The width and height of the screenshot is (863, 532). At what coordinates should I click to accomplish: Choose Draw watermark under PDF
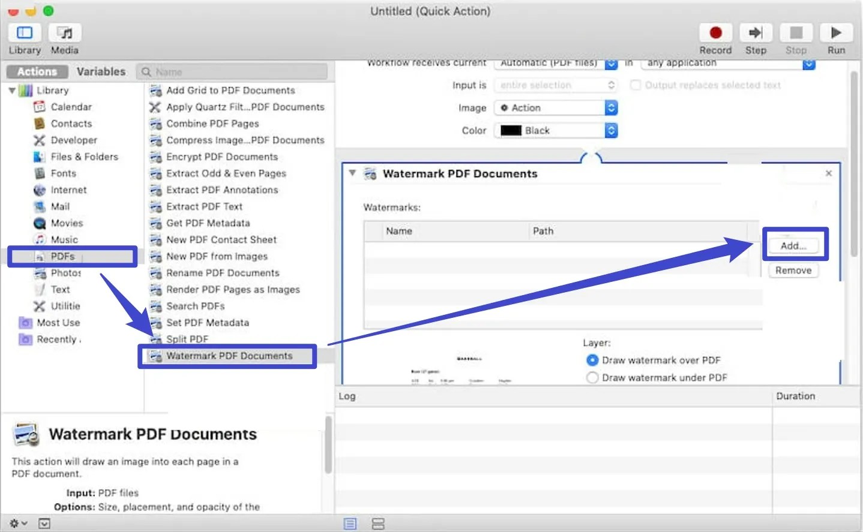[x=593, y=377]
